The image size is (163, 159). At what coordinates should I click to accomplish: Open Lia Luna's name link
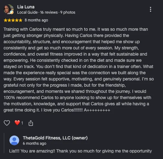click(x=26, y=7)
